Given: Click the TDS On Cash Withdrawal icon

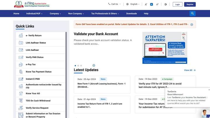Looking at the screenshot, I should click(x=21, y=101).
